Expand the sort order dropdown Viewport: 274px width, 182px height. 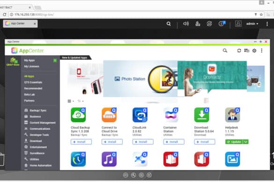coord(81,101)
